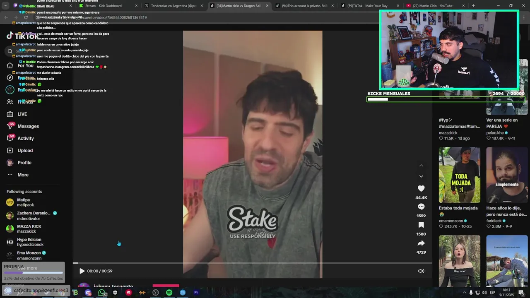The height and width of the screenshot is (298, 530).
Task: Click the johnny.tecuento author name
Action: coord(113,286)
